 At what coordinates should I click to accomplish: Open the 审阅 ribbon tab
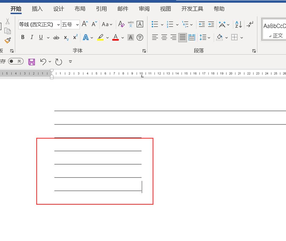coord(144,9)
